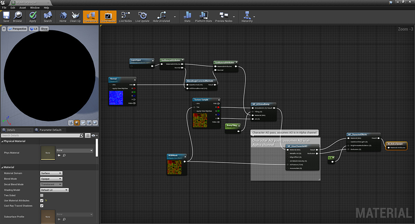The height and width of the screenshot is (224, 415).
Task: Open Platform Stats from the toolbar
Action: tap(203, 16)
